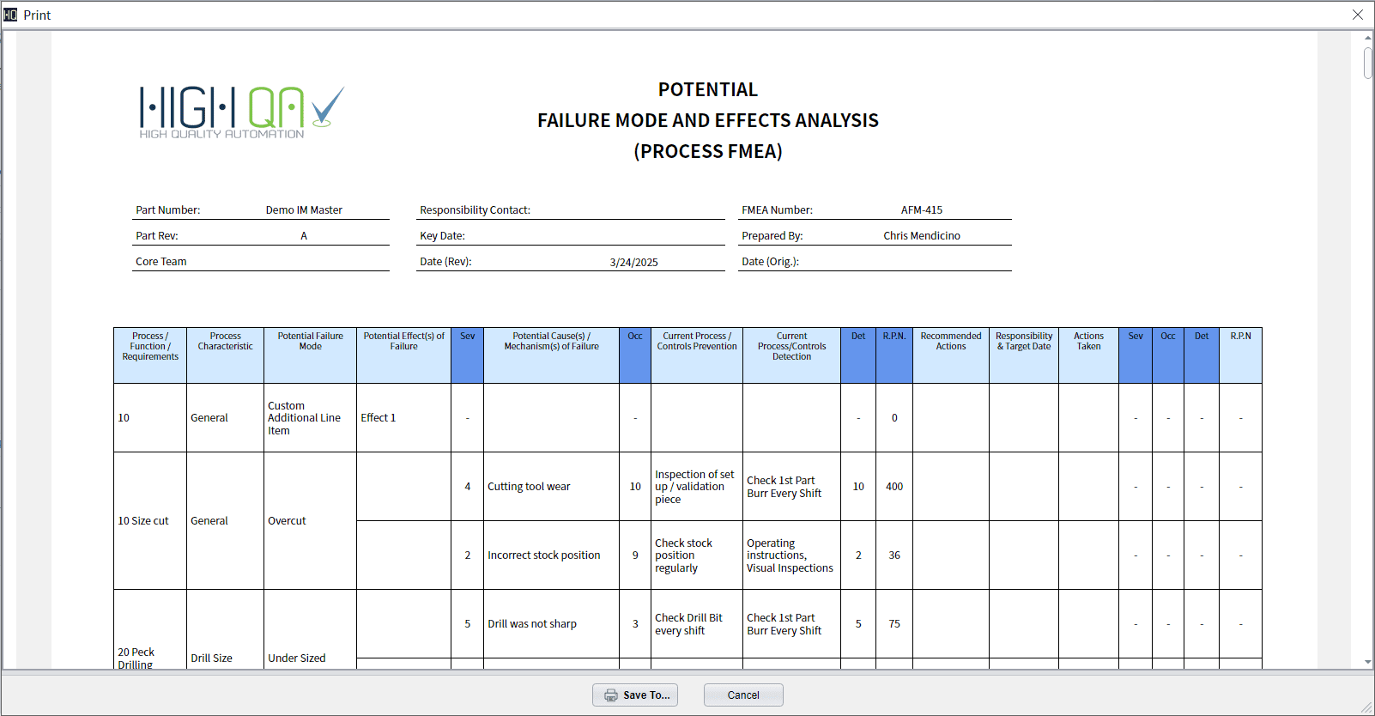
Task: Click the 'AFM-415' FMEA number value
Action: point(922,209)
